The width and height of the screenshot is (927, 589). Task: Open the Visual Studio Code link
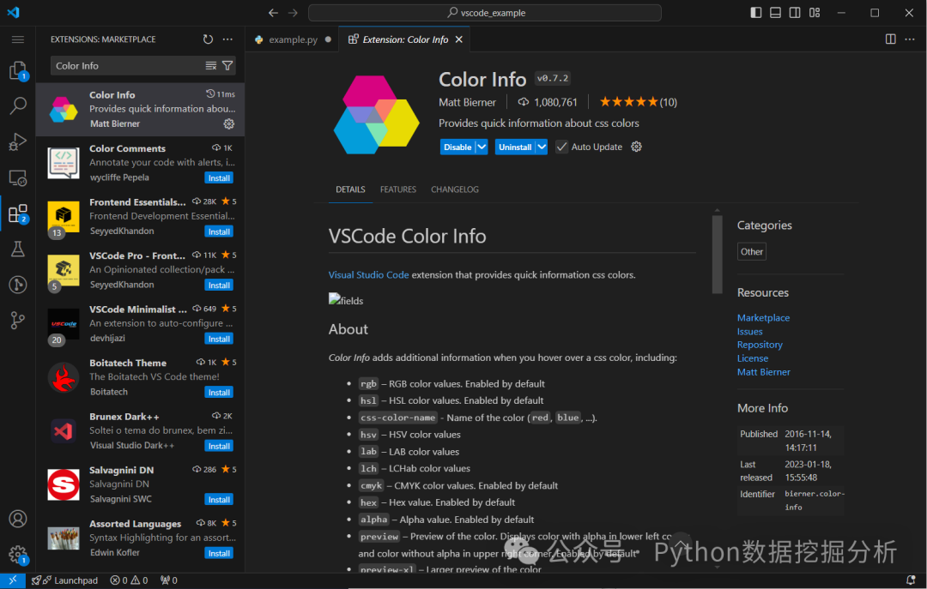pos(368,274)
